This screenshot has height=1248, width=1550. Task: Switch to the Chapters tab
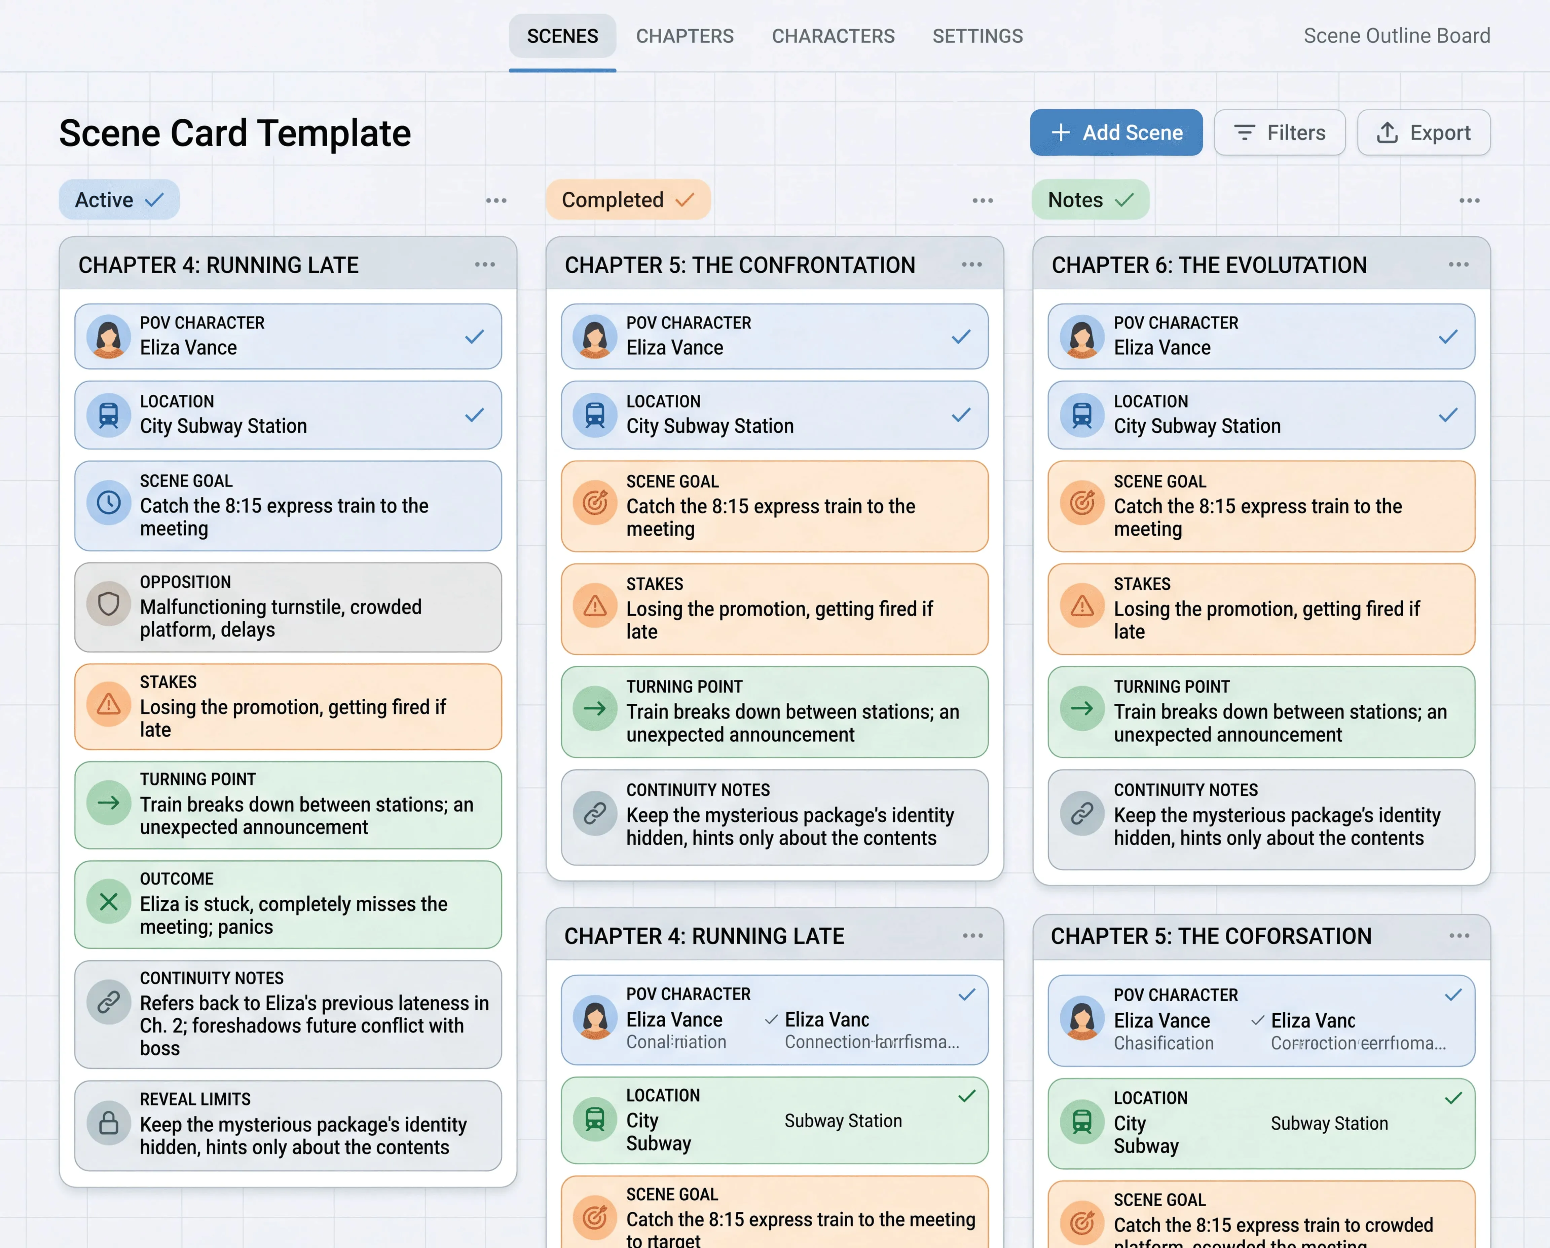tap(685, 36)
